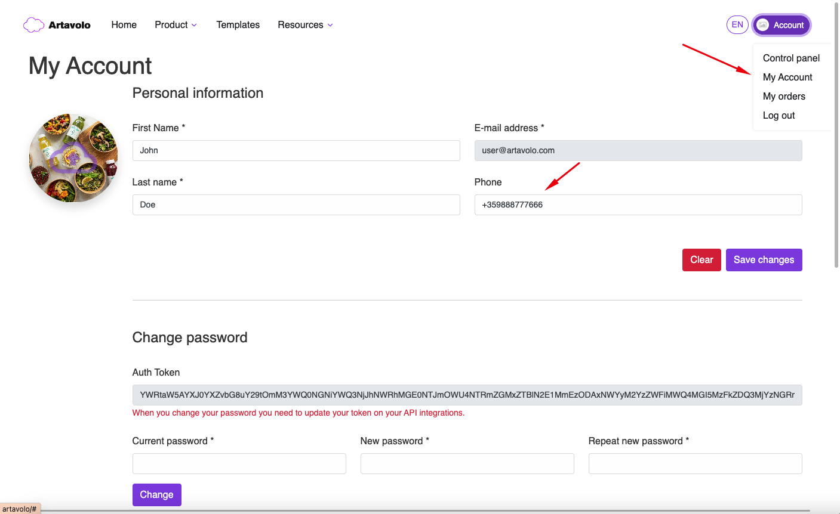Open Product in the navigation bar
Image resolution: width=840 pixels, height=514 pixels.
(171, 24)
